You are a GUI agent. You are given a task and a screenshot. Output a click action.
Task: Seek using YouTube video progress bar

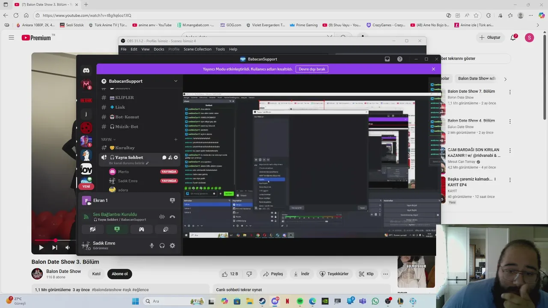pos(54,240)
